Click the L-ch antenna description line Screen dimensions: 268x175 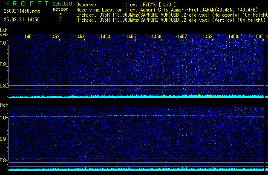tap(170, 15)
